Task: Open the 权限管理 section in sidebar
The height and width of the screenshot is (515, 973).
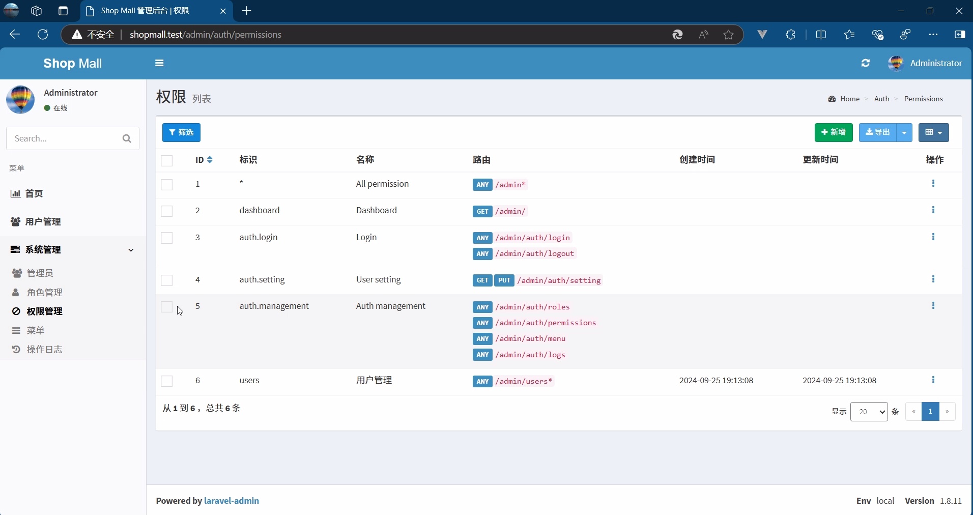Action: (45, 311)
